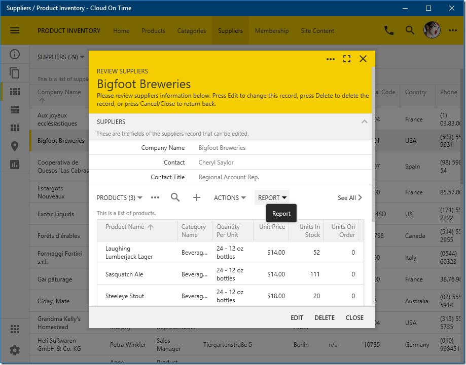Click the Edit button
Viewport: 466px width, 365px height.
coord(297,318)
